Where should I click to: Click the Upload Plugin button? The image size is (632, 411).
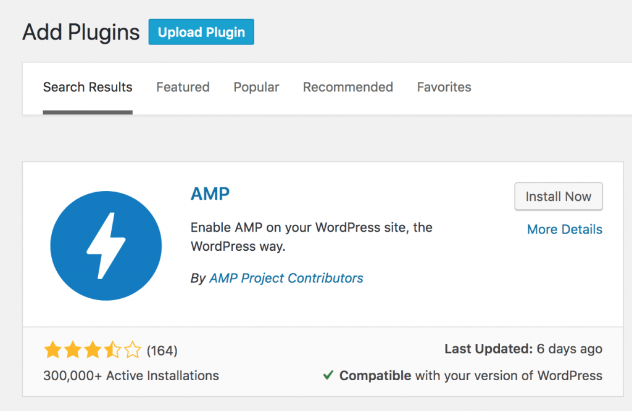tap(201, 32)
